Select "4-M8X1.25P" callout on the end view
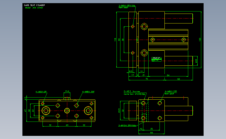 click(88, 92)
